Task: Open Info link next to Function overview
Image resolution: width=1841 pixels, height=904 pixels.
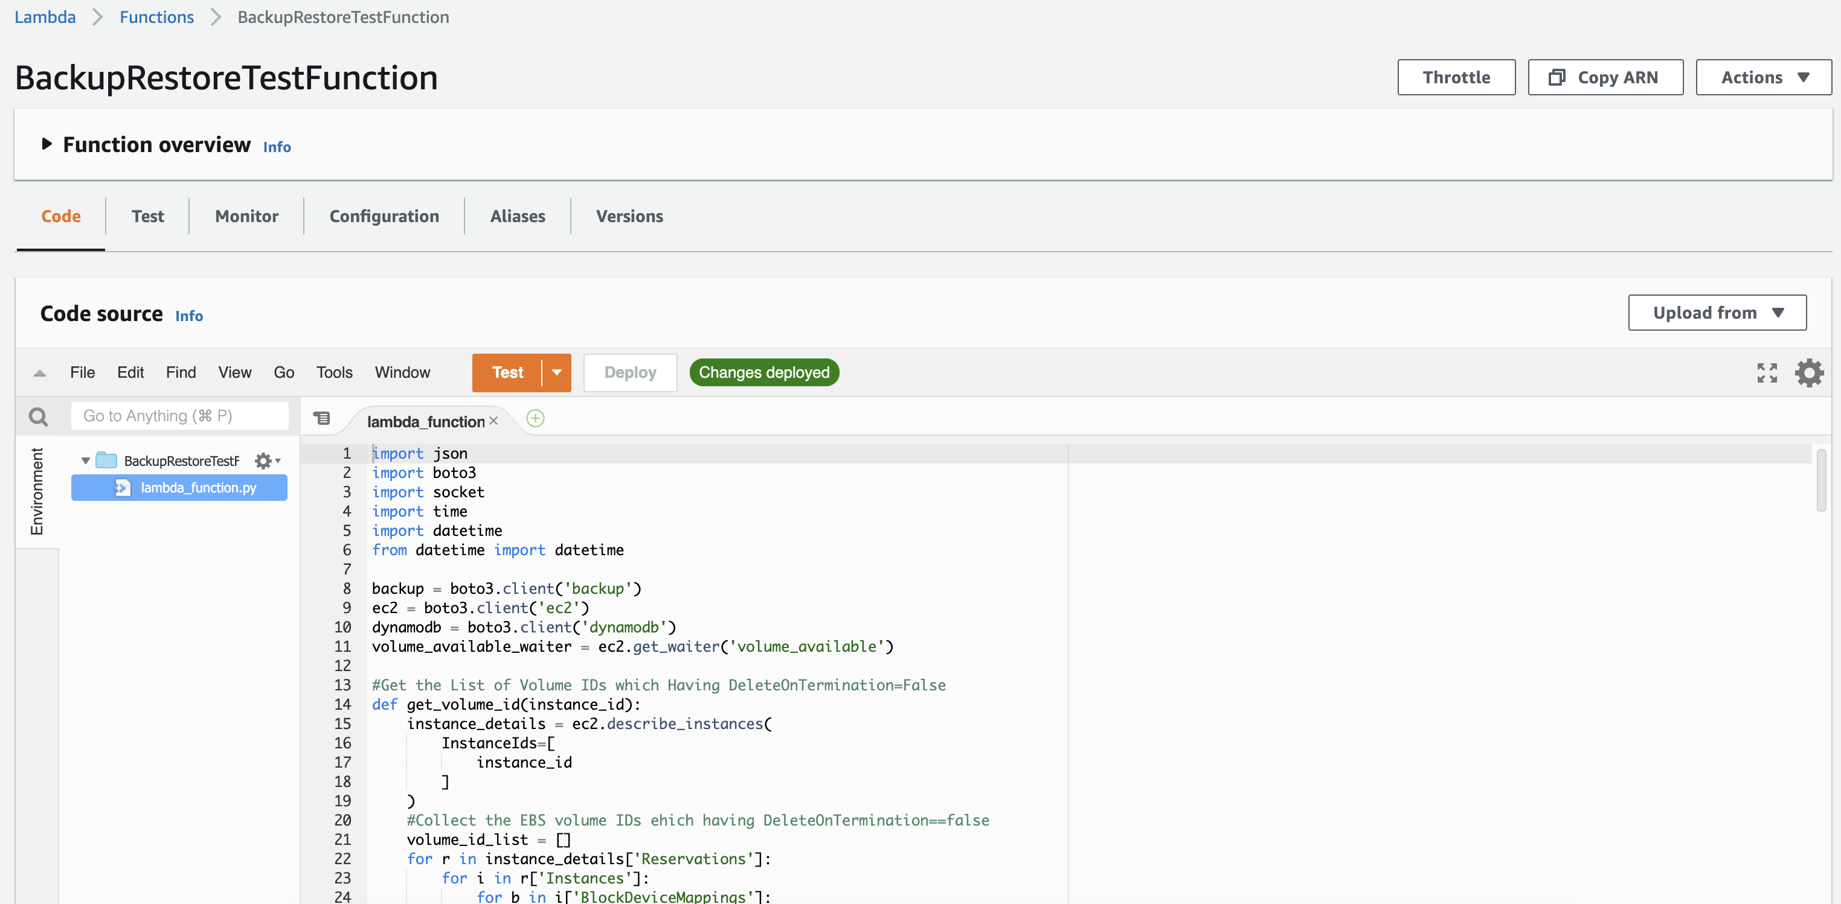Action: tap(277, 147)
